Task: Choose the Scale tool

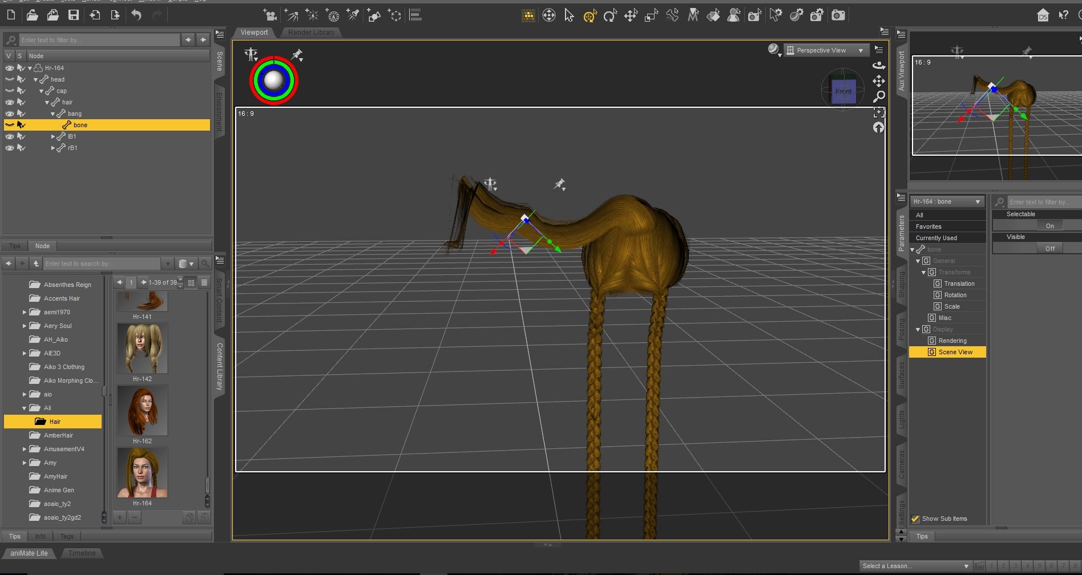Action: (651, 16)
